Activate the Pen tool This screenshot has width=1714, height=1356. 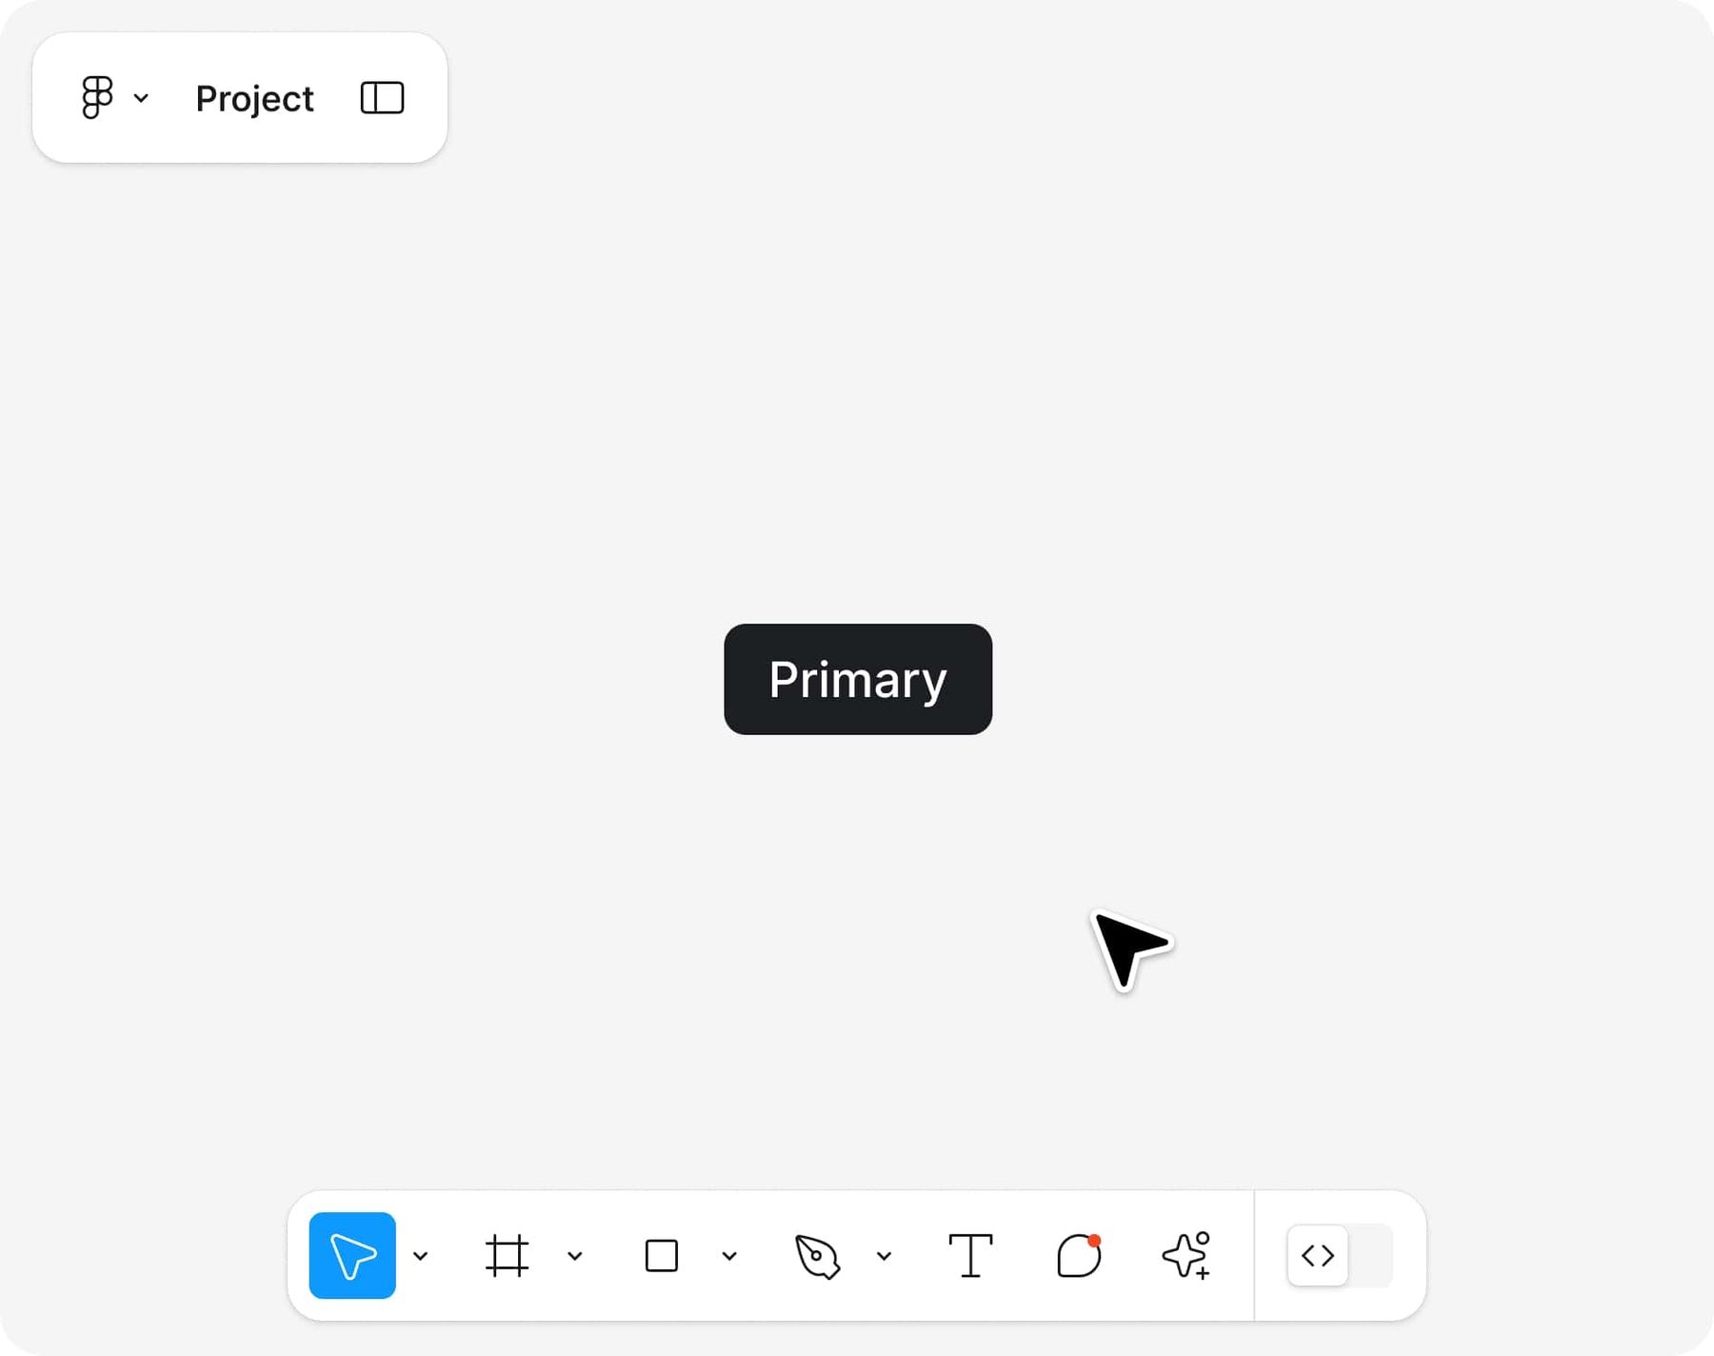819,1257
